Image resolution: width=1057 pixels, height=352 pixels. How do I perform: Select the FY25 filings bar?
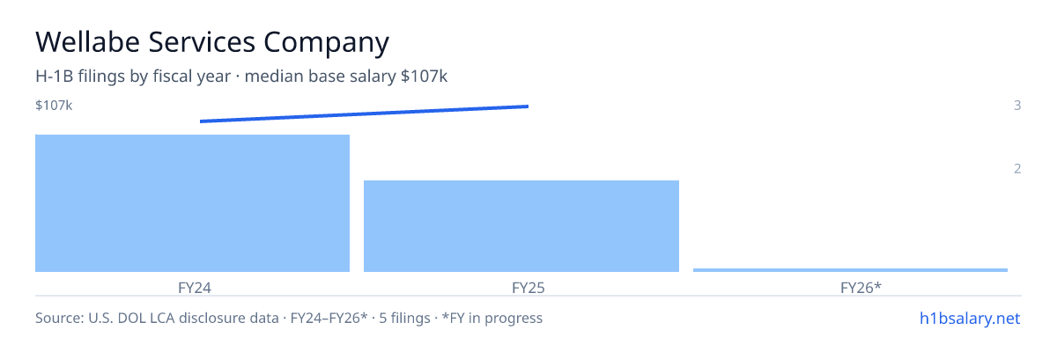(x=521, y=226)
